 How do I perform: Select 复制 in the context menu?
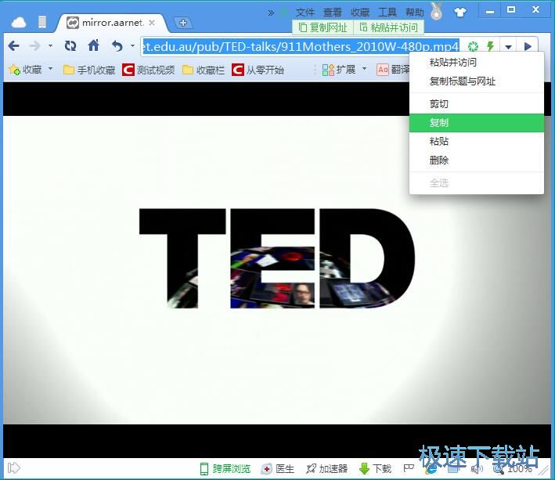click(x=477, y=123)
